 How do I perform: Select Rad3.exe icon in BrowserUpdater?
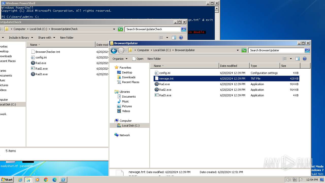pos(157,95)
